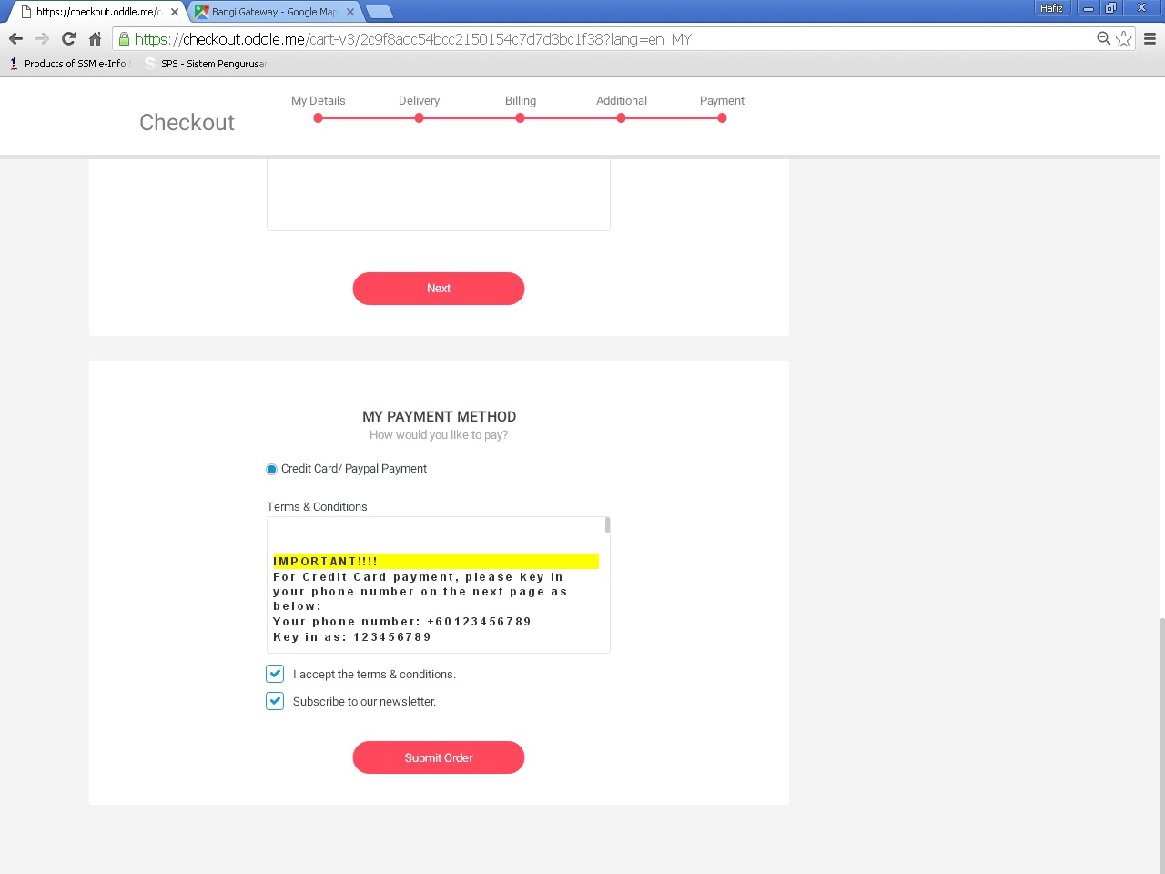Go to the Billing step marker
The width and height of the screenshot is (1165, 874).
point(520,117)
